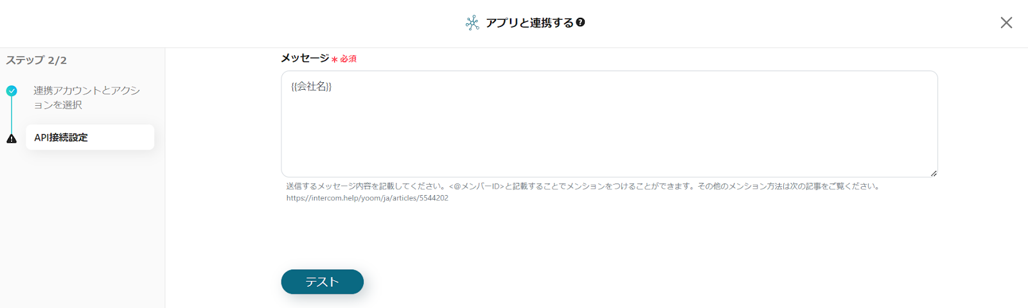The image size is (1028, 308).
Task: Click the {{会社名}} variable in the message
Action: coord(312,87)
